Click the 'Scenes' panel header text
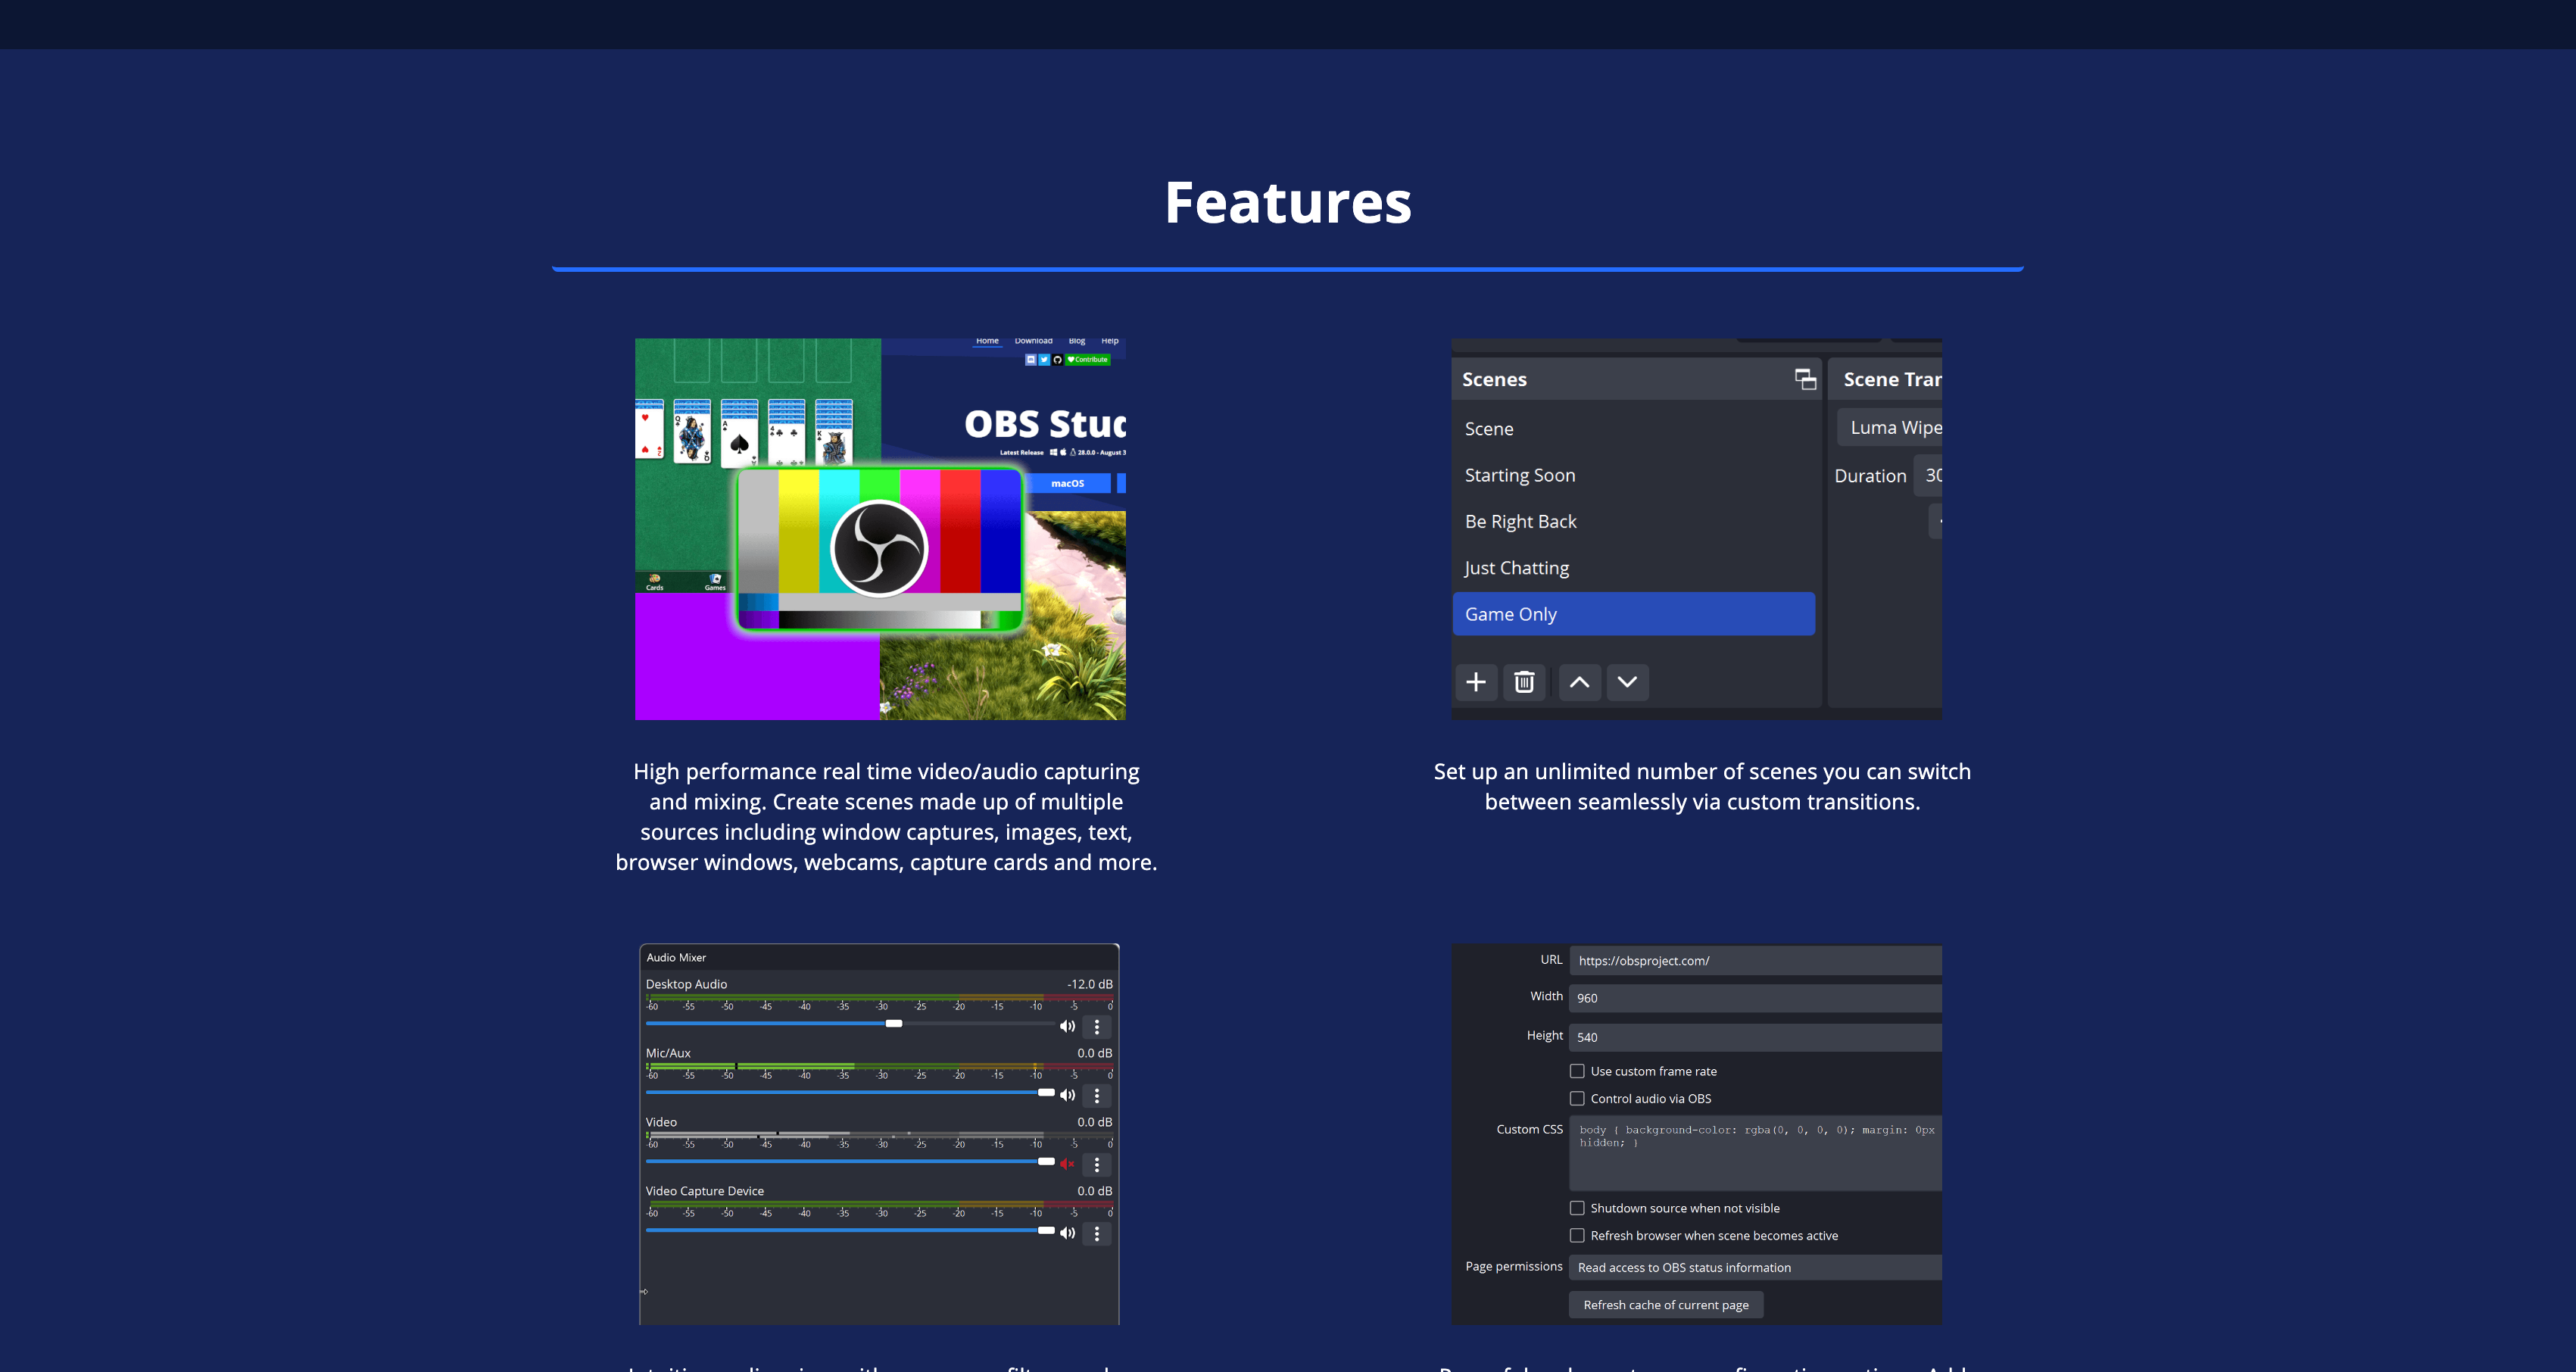Viewport: 2576px width, 1372px height. tap(1494, 379)
